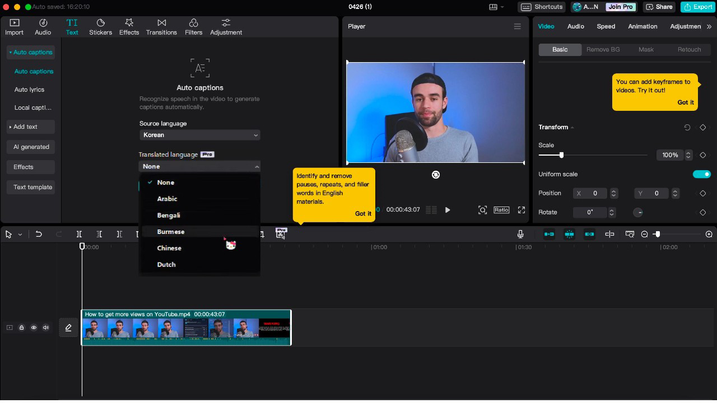Hide the video track with the eye icon
This screenshot has height=403, width=717.
tap(34, 327)
